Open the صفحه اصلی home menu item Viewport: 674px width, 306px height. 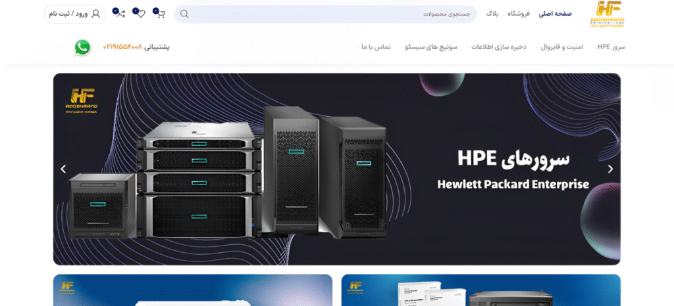pos(556,14)
